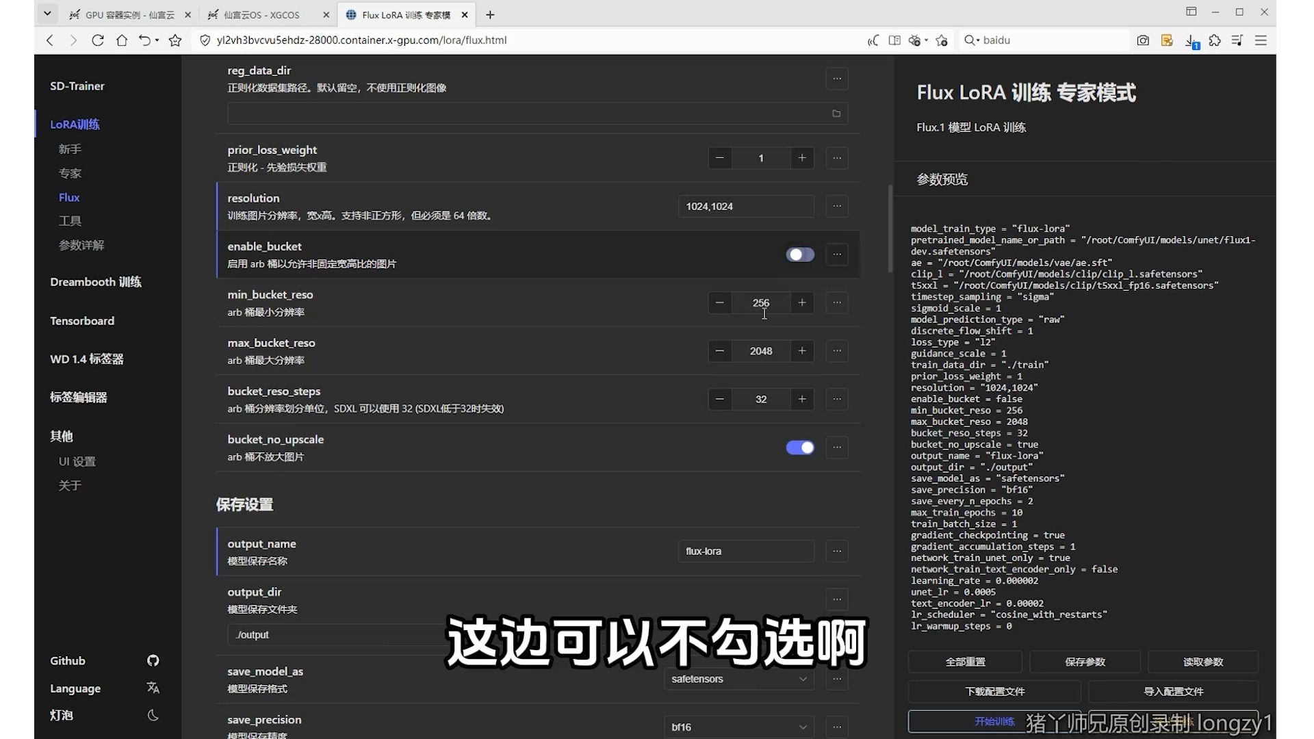Click 全部重置 button
Viewport: 1314px width, 739px height.
(965, 662)
